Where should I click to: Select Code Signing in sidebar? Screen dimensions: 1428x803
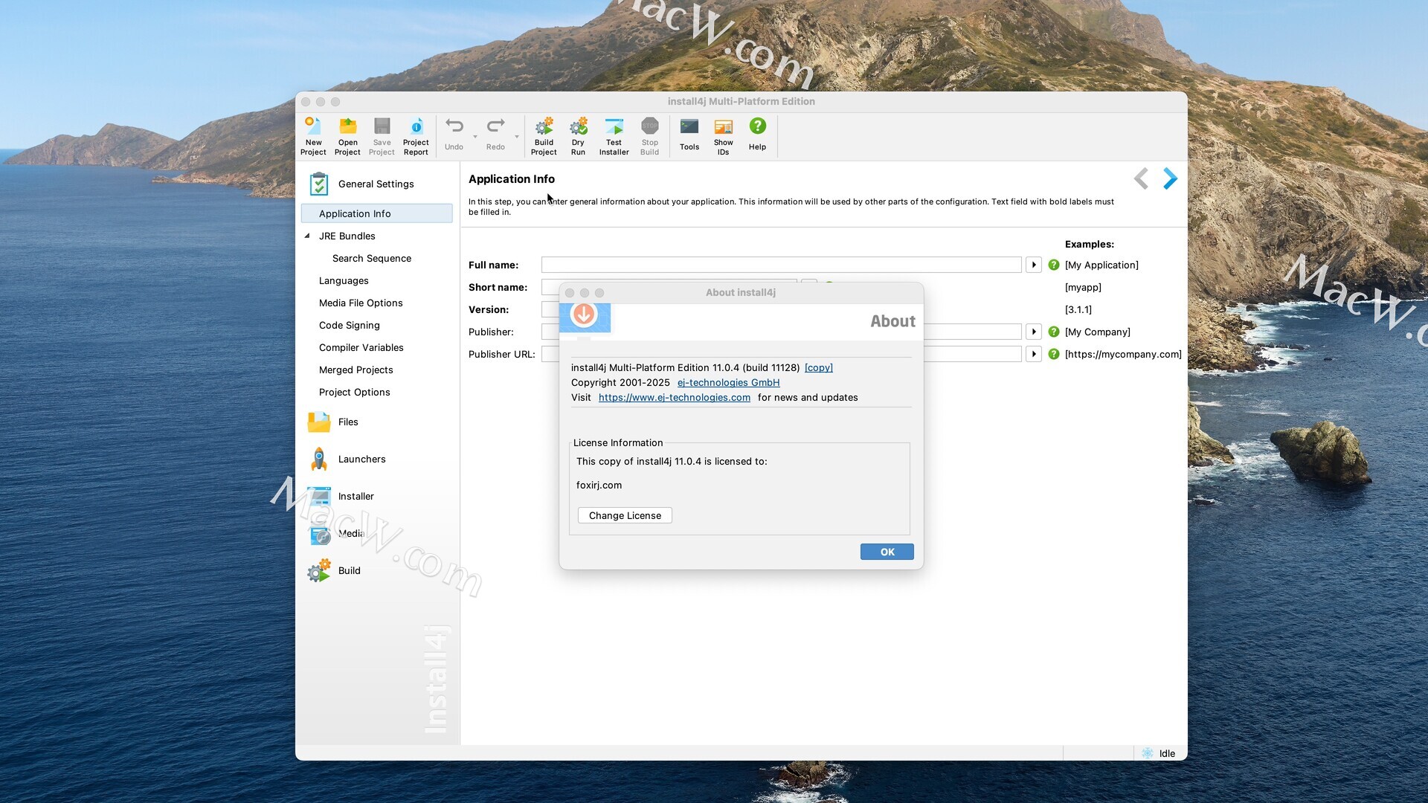[x=350, y=325]
